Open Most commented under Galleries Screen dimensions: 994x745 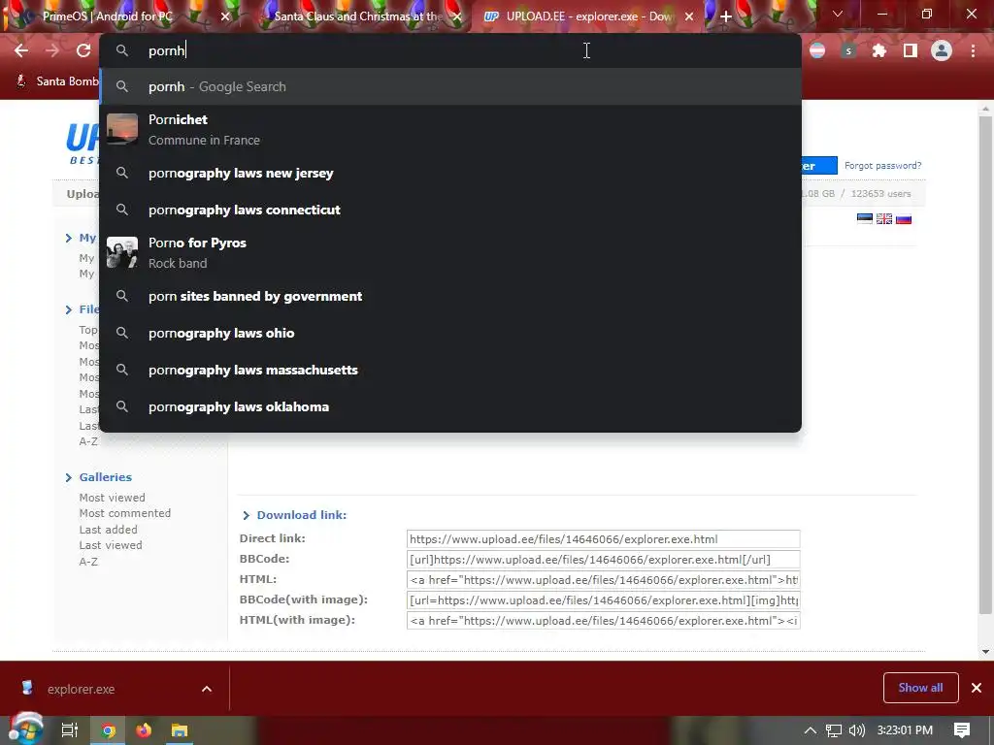(125, 513)
